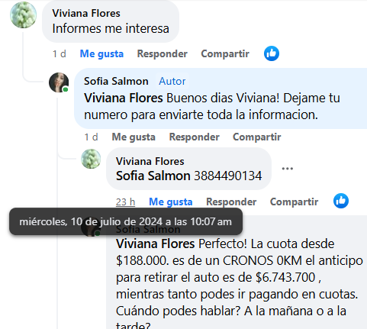Screen dimensions: 367x329
Task: Click Compartir under Viviana's first comment
Action: (x=225, y=53)
